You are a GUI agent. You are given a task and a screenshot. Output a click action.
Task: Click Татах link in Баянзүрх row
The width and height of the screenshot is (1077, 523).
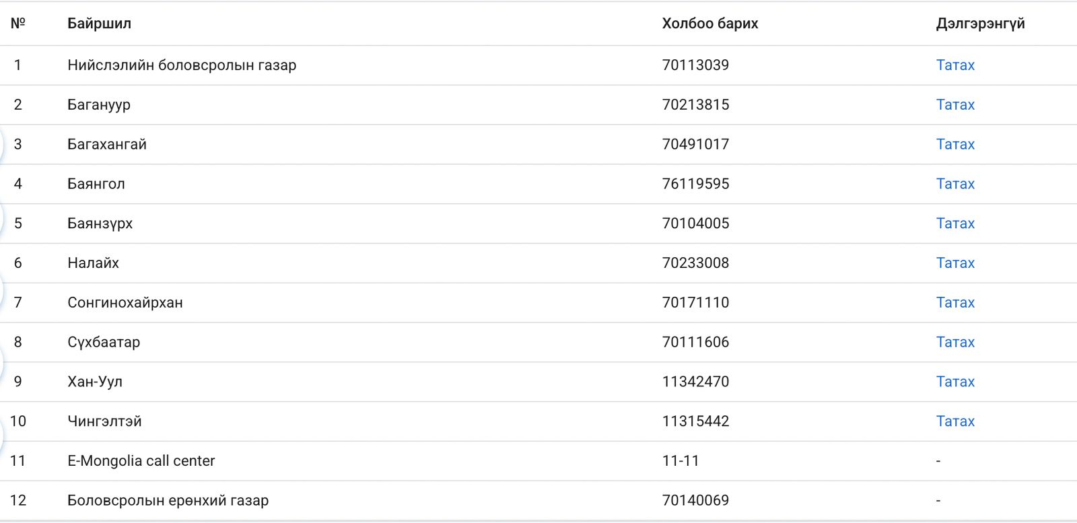pyautogui.click(x=955, y=223)
